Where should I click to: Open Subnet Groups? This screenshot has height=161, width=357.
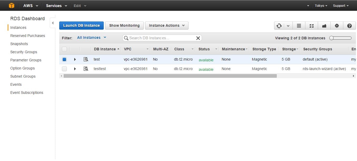tap(23, 76)
